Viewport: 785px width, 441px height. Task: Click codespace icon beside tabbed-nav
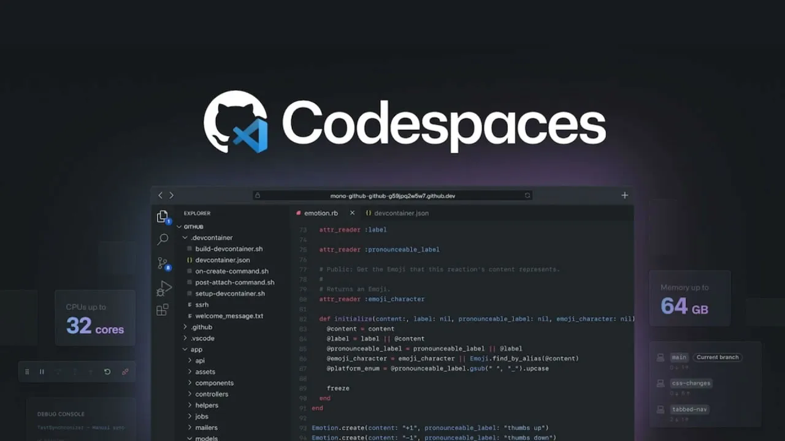(661, 409)
